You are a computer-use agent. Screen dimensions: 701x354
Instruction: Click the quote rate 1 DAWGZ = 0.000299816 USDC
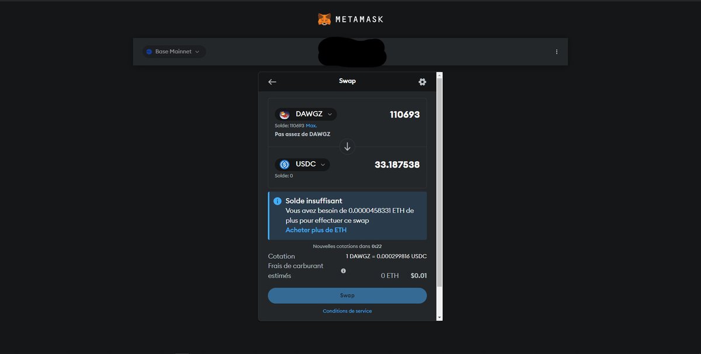click(386, 256)
